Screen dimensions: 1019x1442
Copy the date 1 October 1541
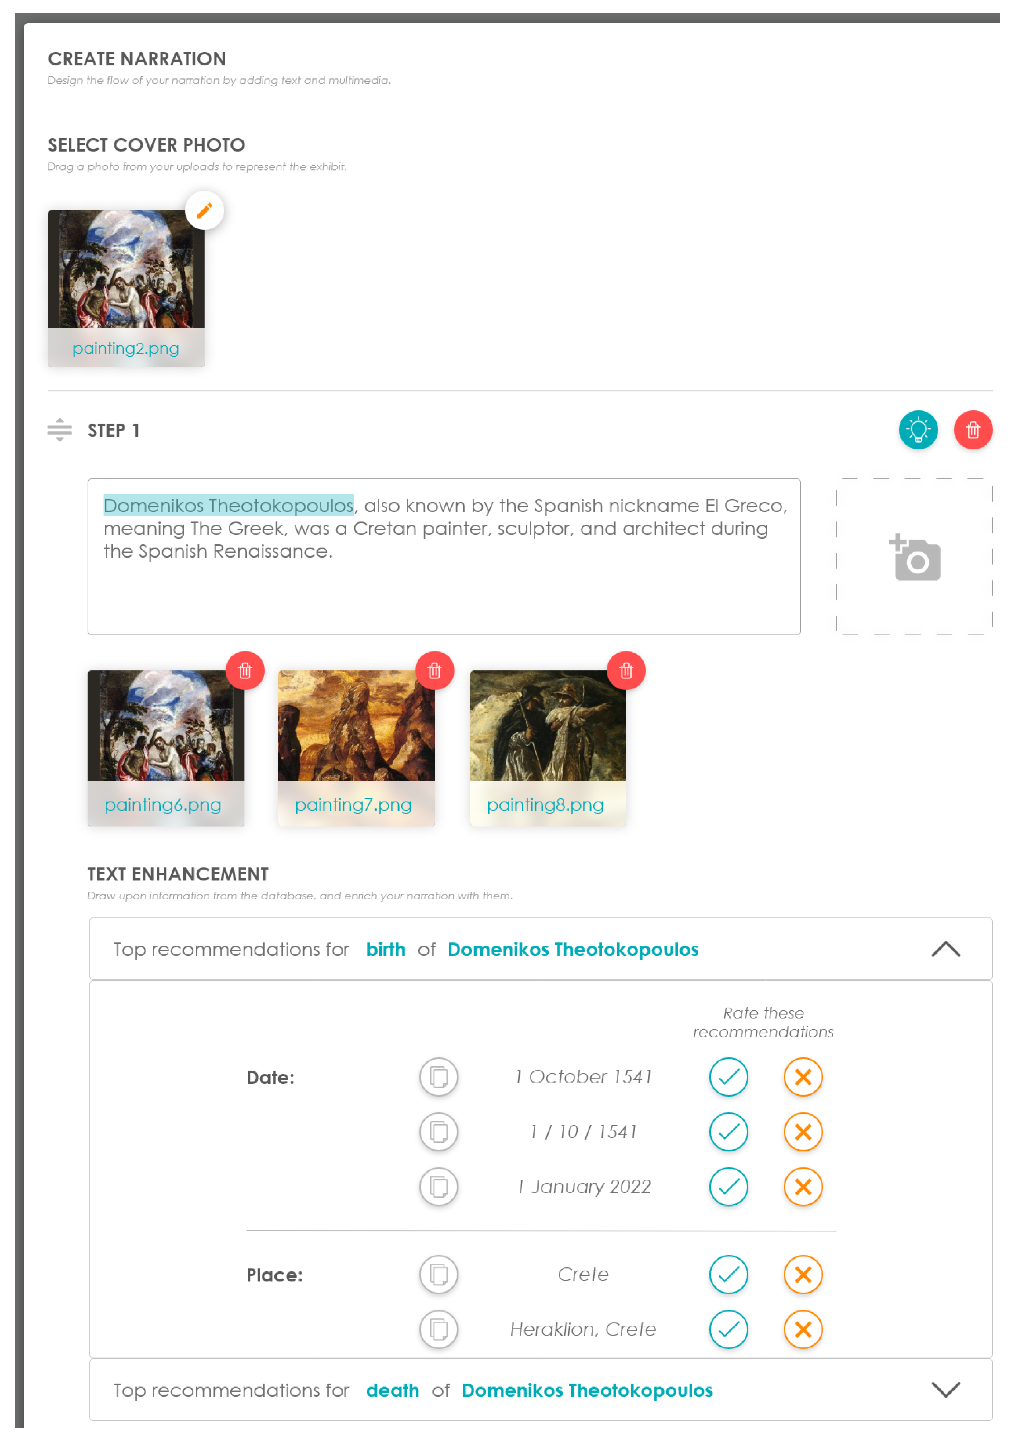[x=438, y=1077]
